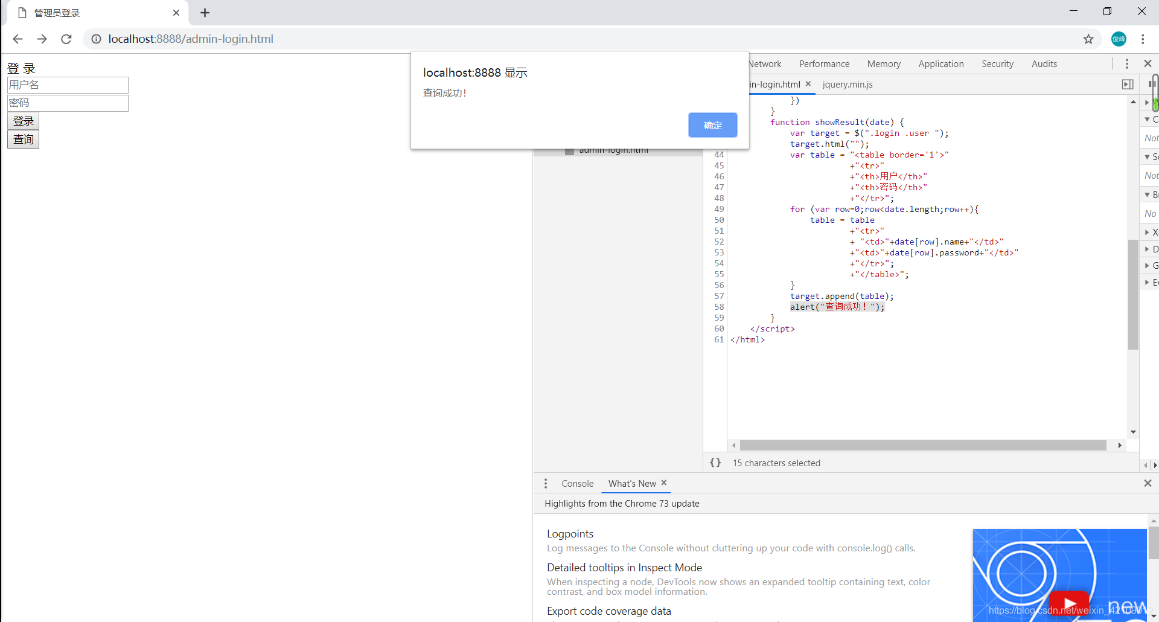Click line number 58 gutter
The height and width of the screenshot is (622, 1159).
click(719, 307)
